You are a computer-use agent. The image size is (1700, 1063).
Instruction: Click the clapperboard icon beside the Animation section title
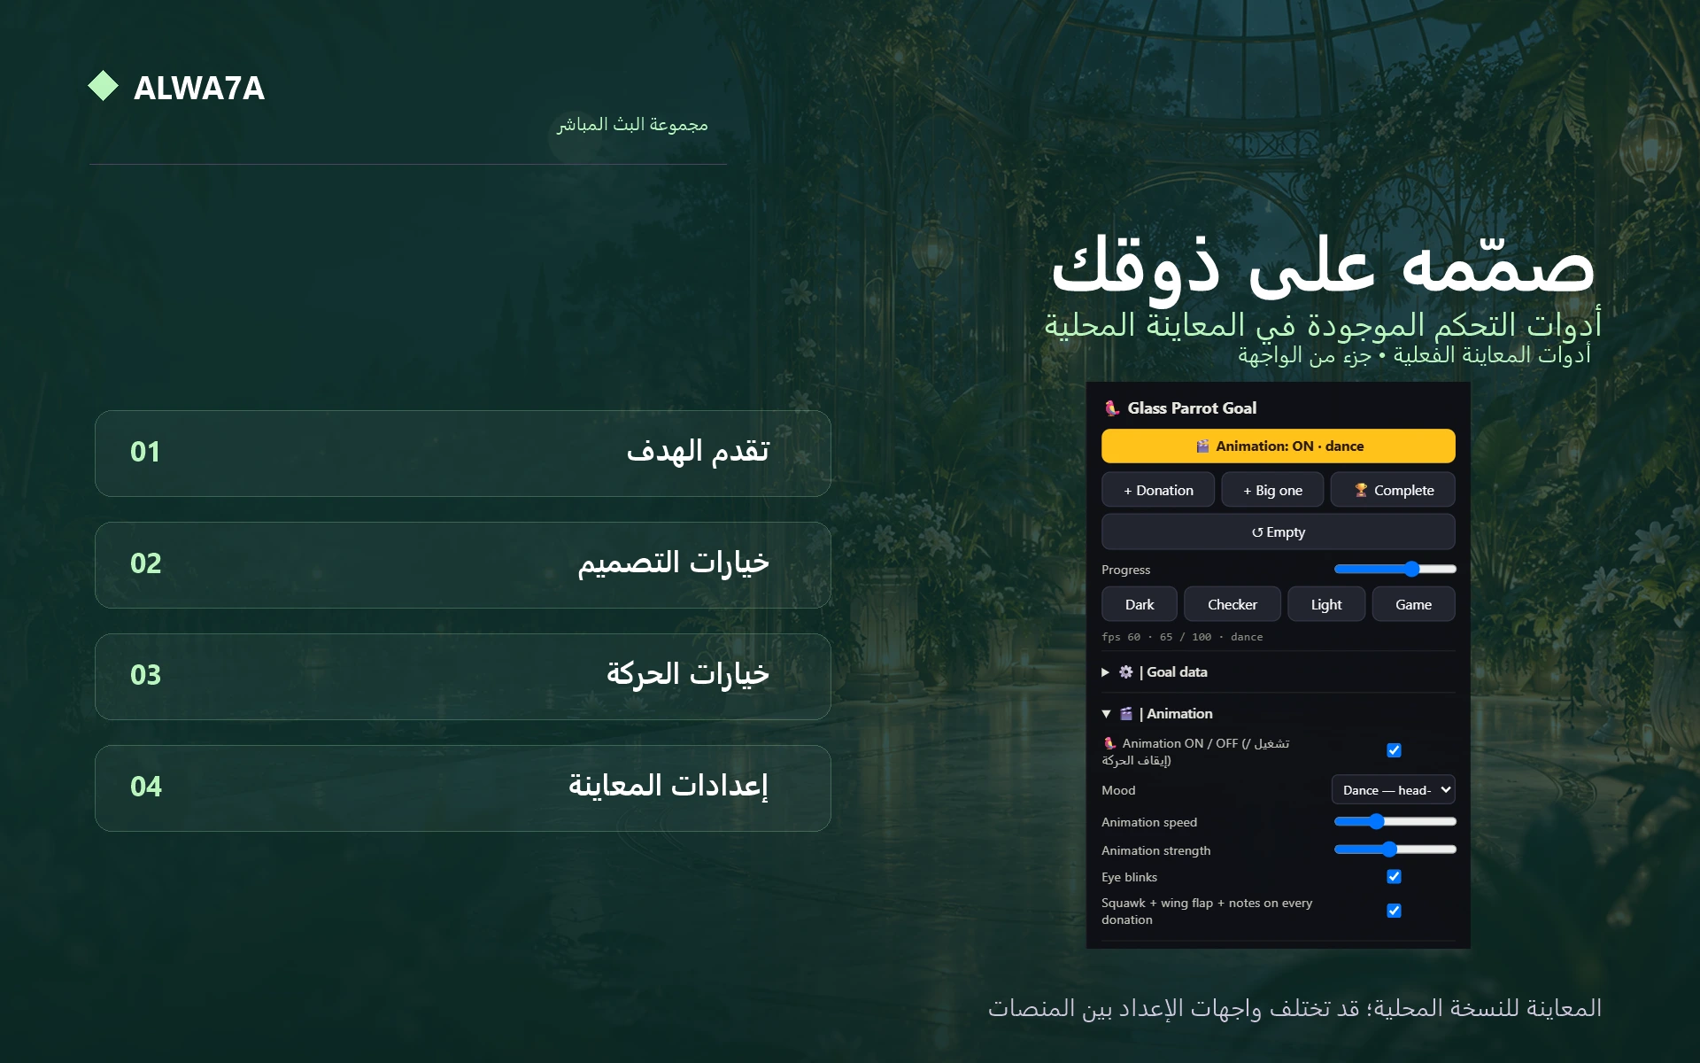tap(1126, 714)
